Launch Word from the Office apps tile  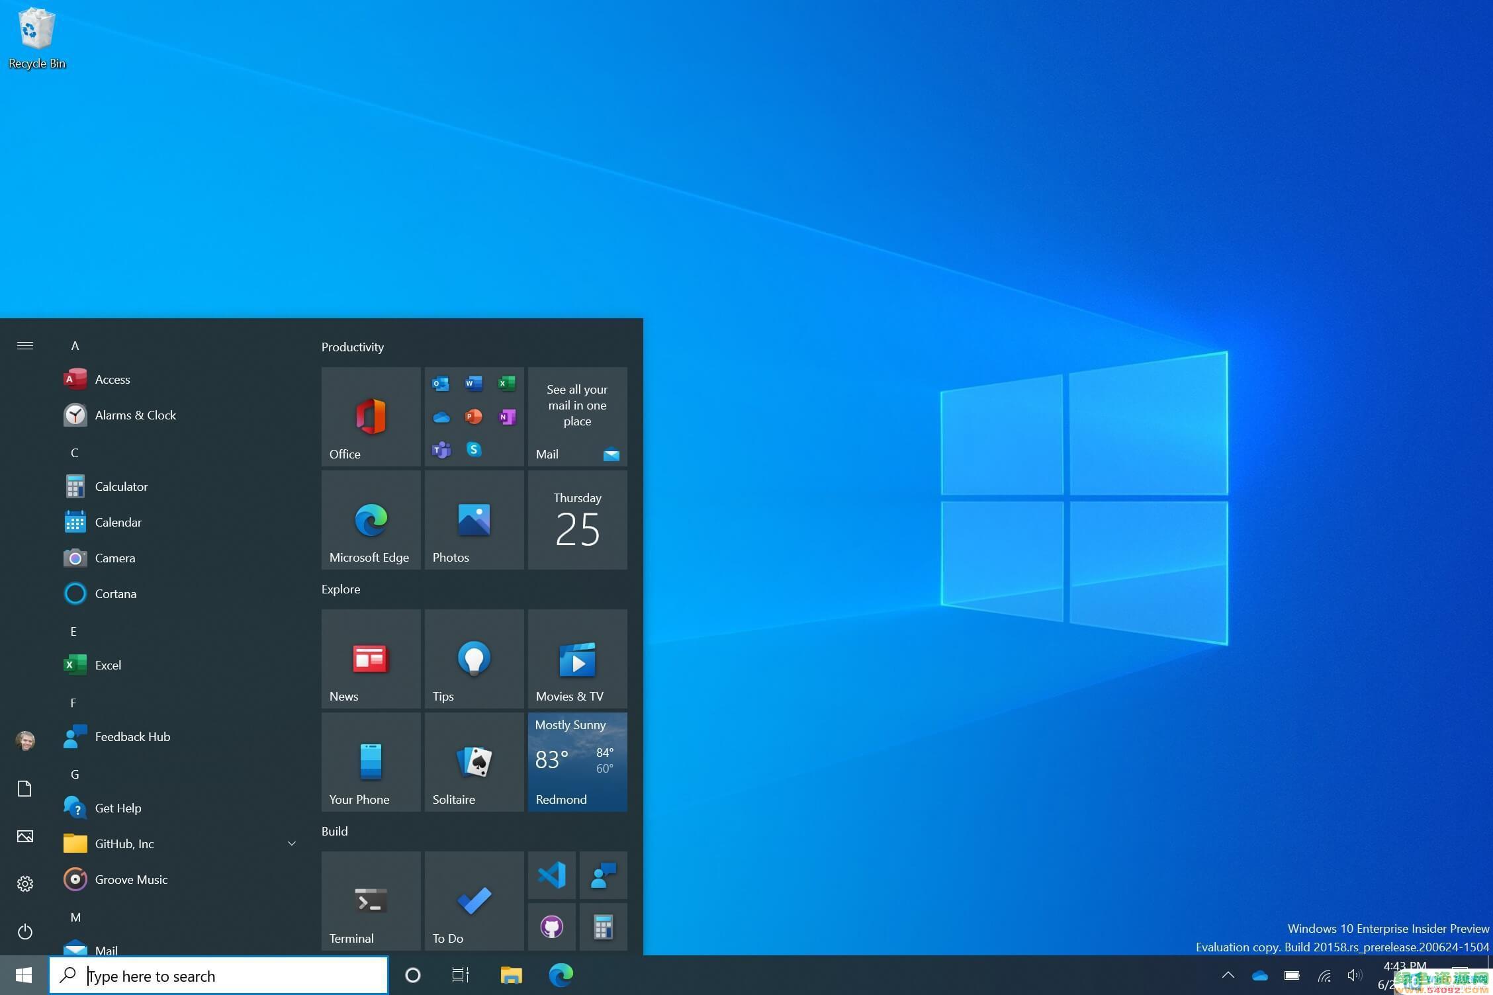click(x=474, y=383)
